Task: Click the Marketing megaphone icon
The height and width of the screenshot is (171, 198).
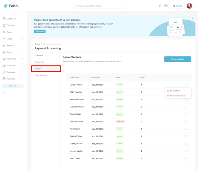Action: click(4, 59)
